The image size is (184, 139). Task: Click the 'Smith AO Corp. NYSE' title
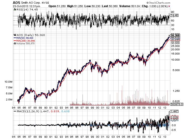[x=35, y=3]
